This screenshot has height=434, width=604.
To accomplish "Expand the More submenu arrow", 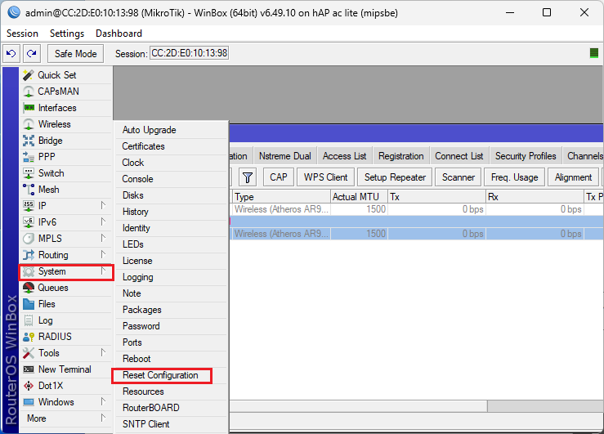I will click(103, 418).
